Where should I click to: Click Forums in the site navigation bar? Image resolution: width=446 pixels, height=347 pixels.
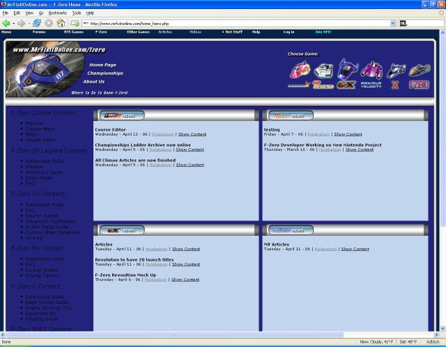(x=39, y=32)
